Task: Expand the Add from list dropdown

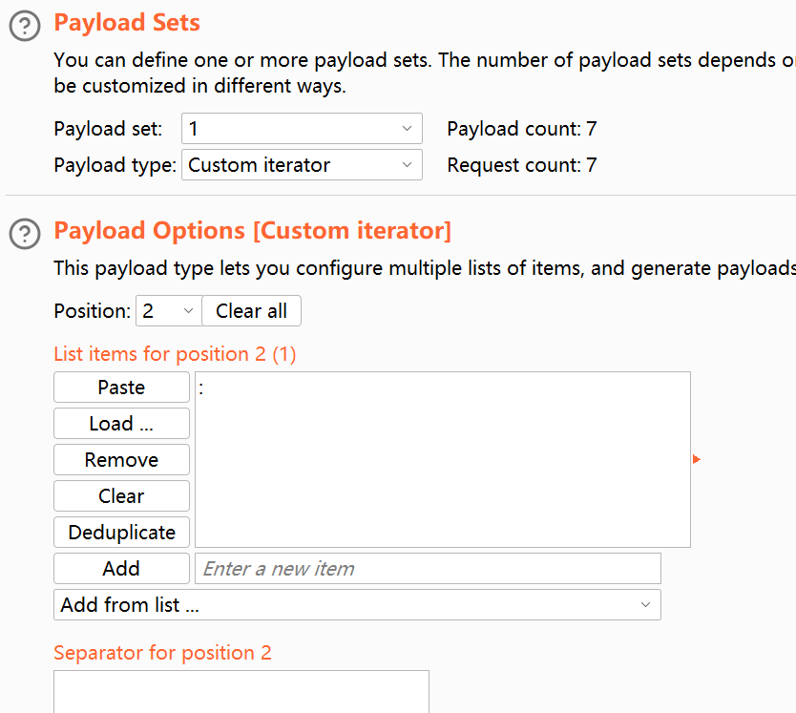Action: 357,605
